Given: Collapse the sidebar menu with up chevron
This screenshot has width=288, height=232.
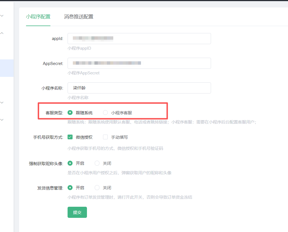Looking at the screenshot, I should 2,33.
